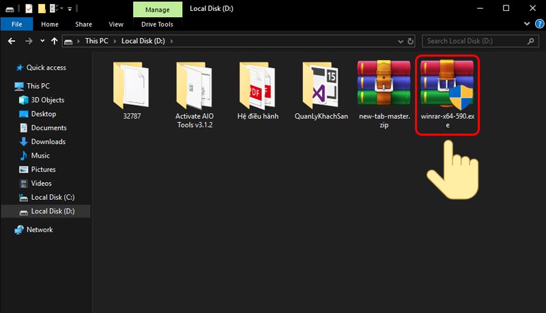Select the new-tab-master.zip archive icon
This screenshot has width=546, height=313.
[x=384, y=83]
